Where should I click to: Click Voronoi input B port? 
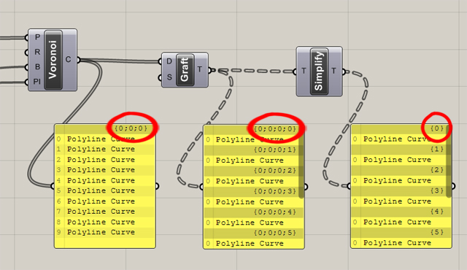point(26,67)
